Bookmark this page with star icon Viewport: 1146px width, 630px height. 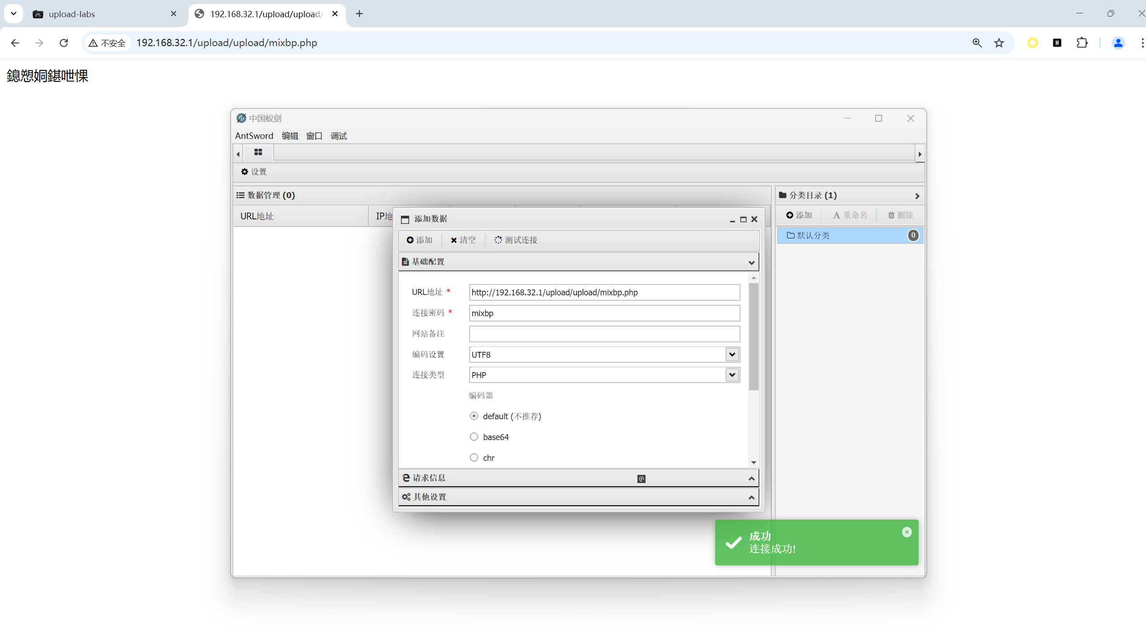click(x=999, y=43)
